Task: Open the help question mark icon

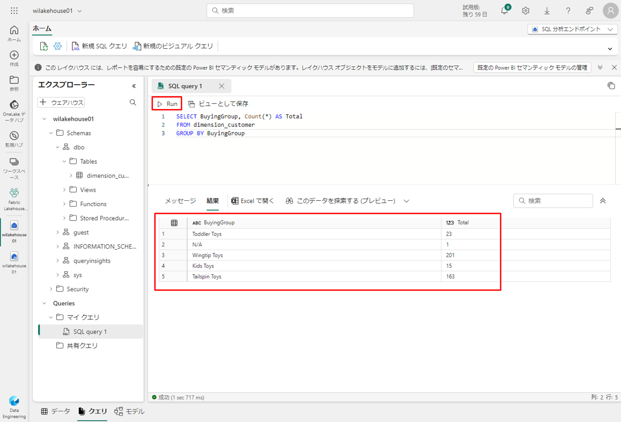Action: pyautogui.click(x=568, y=11)
